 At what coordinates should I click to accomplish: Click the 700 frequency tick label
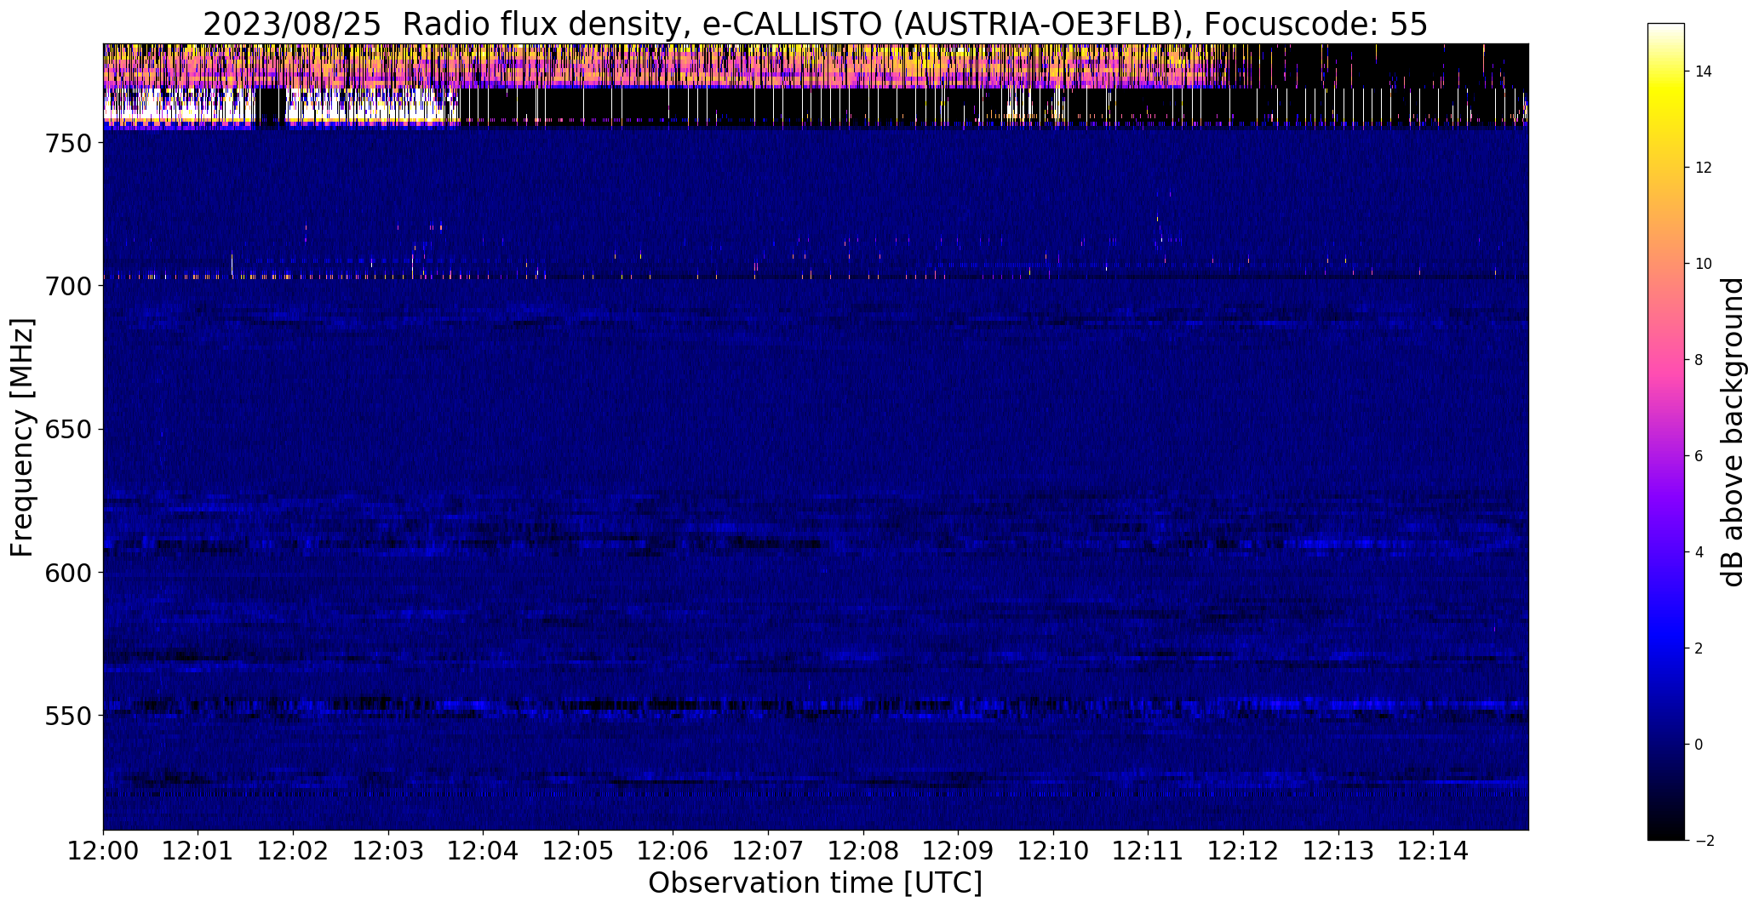tap(68, 287)
